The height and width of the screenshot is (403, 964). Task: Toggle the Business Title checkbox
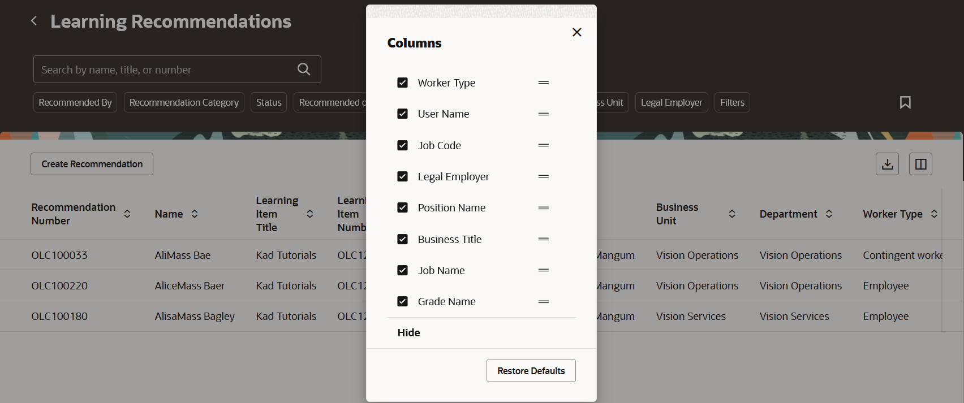(403, 239)
